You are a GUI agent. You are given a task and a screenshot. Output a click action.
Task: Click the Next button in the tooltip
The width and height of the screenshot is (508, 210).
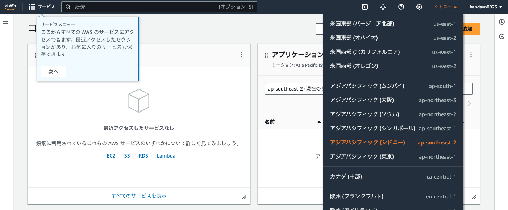[53, 72]
